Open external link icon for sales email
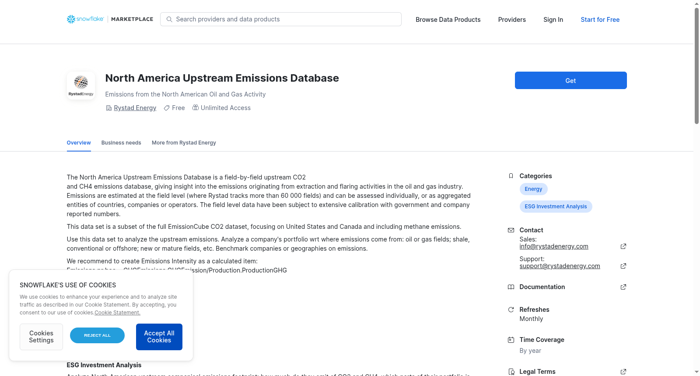 coord(623,246)
